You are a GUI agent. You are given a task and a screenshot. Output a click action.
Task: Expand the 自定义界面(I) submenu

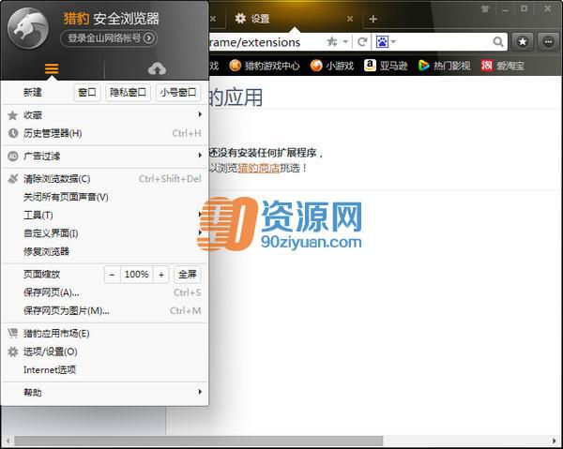[104, 233]
